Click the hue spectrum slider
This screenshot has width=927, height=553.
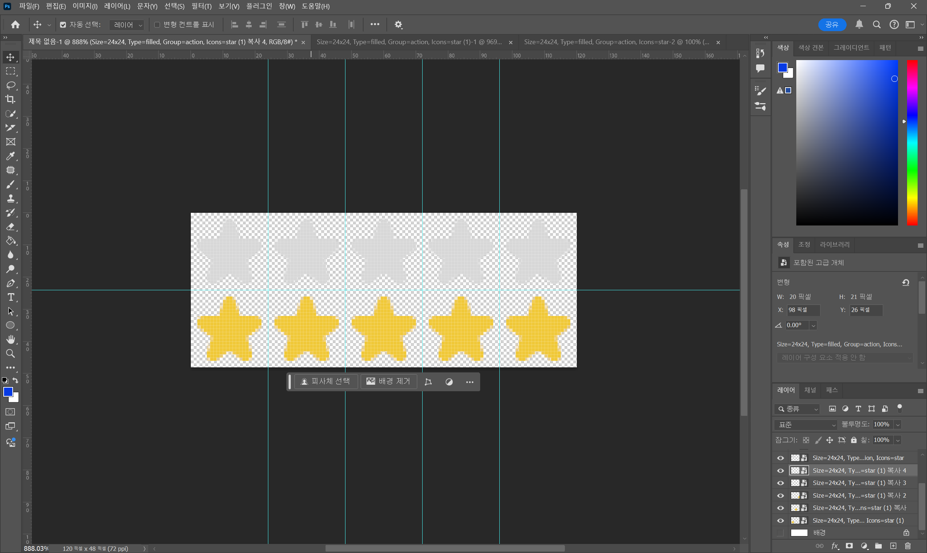(x=912, y=143)
